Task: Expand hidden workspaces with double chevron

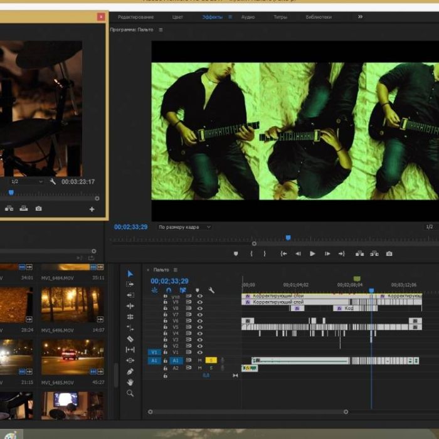Action: click(360, 17)
